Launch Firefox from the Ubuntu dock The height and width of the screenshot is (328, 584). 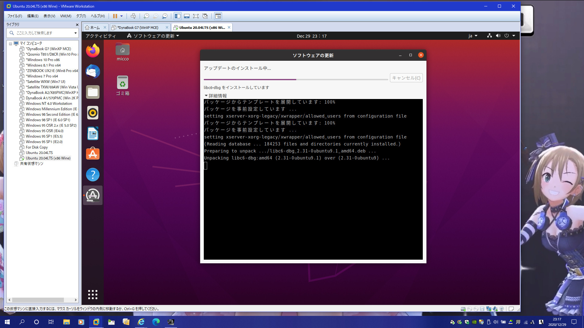click(x=93, y=51)
